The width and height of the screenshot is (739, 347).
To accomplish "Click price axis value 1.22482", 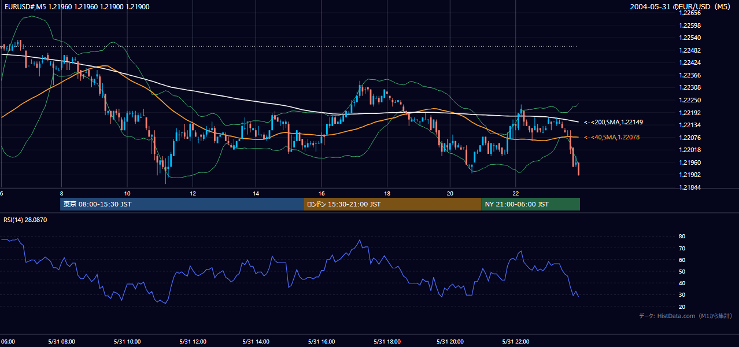I will click(690, 50).
